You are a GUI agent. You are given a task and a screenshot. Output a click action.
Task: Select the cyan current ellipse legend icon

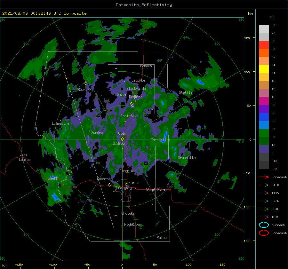(264, 225)
